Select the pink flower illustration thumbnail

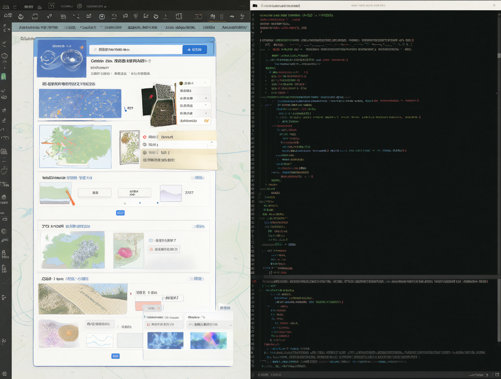(x=129, y=251)
